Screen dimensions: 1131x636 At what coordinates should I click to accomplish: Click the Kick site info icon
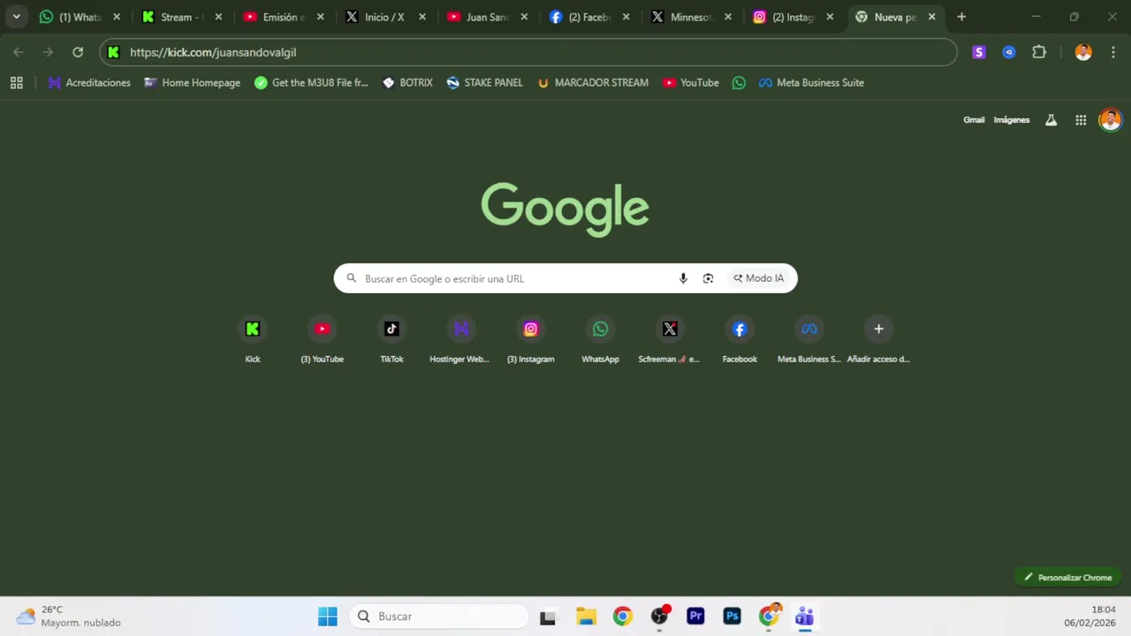[x=113, y=52]
